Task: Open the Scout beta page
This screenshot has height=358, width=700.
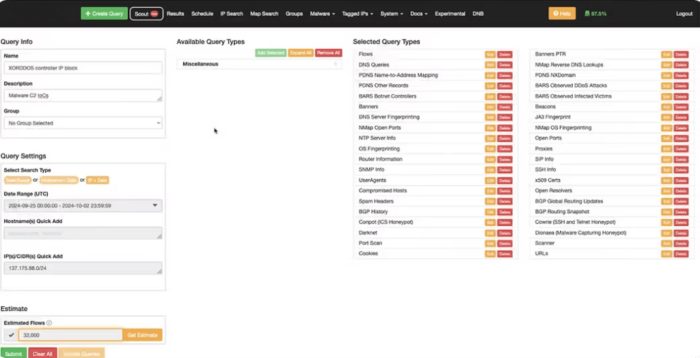Action: (x=146, y=14)
